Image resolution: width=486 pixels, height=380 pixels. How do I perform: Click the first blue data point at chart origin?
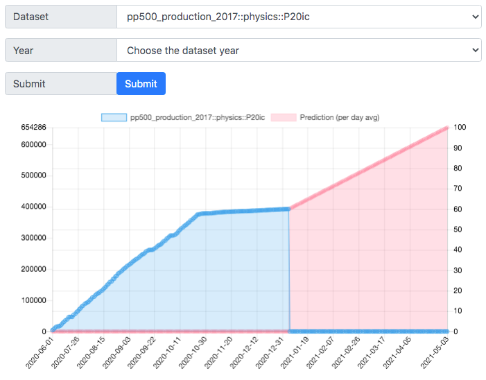(53, 330)
